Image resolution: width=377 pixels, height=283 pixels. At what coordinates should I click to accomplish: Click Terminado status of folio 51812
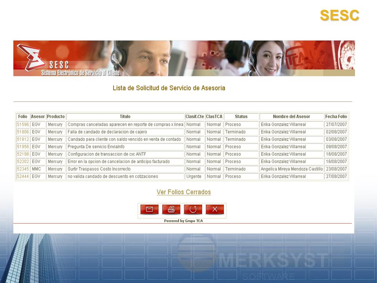[x=235, y=139]
